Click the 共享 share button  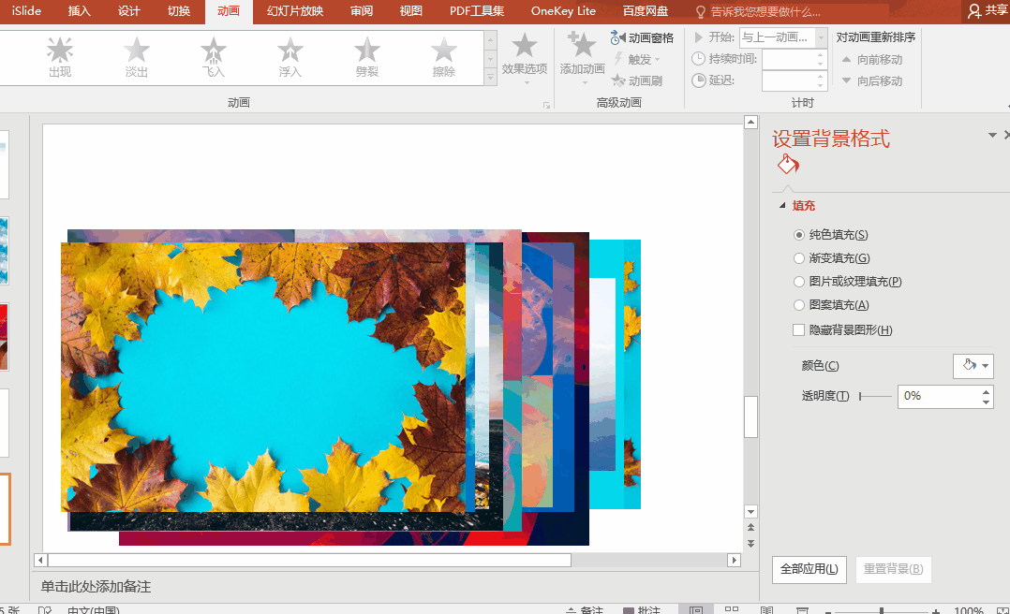pyautogui.click(x=988, y=11)
